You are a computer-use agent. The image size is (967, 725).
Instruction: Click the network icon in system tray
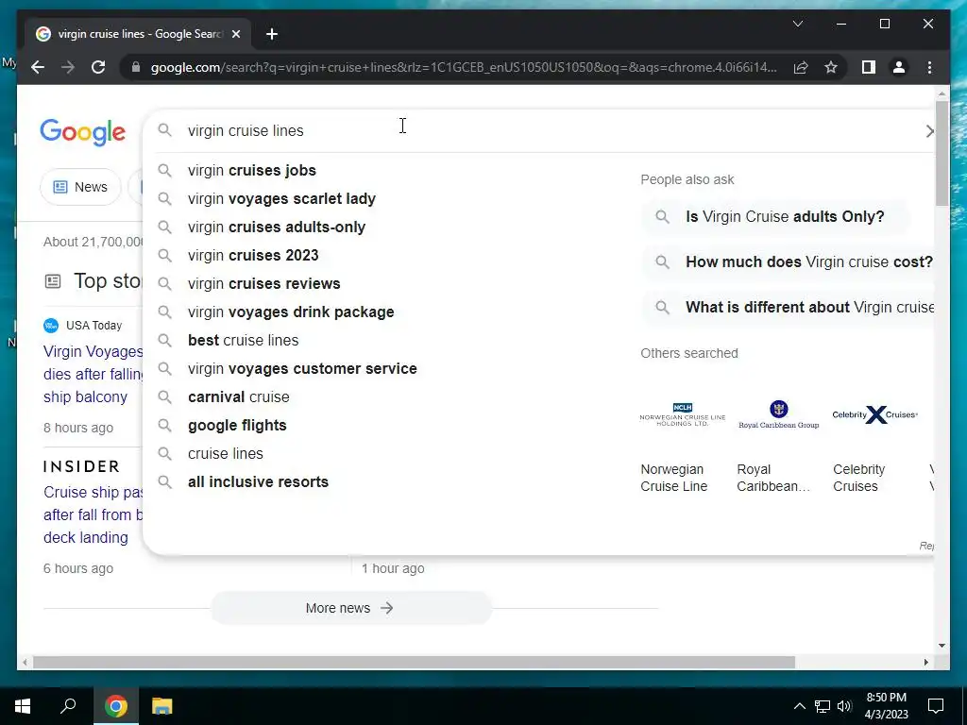(823, 706)
